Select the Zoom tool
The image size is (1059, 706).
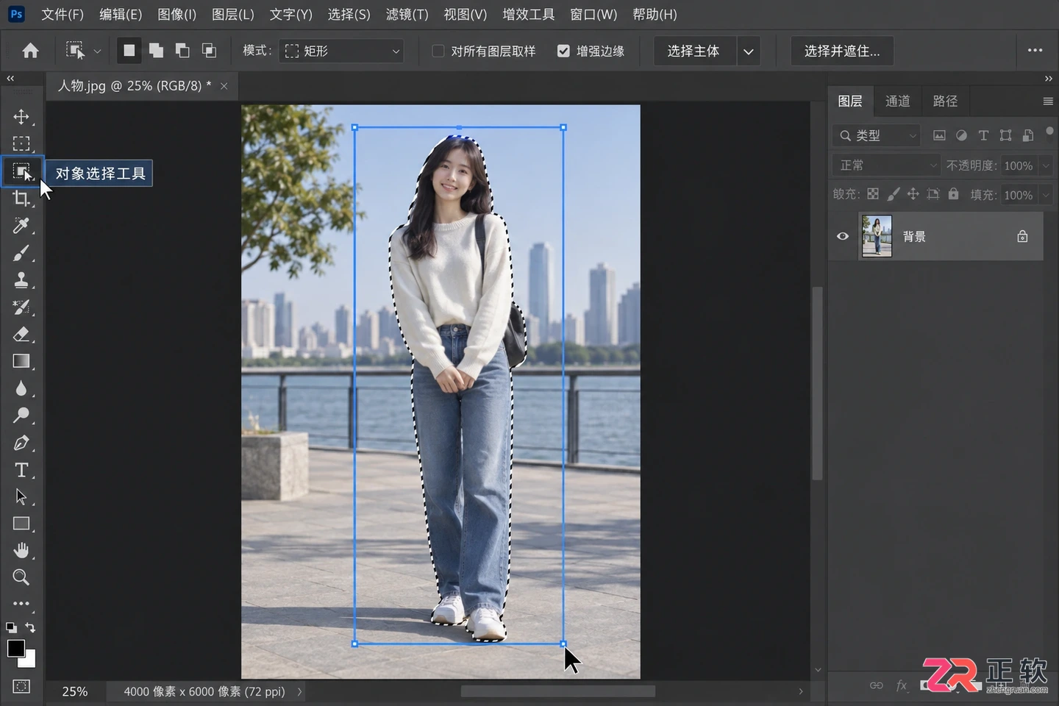[x=21, y=577]
